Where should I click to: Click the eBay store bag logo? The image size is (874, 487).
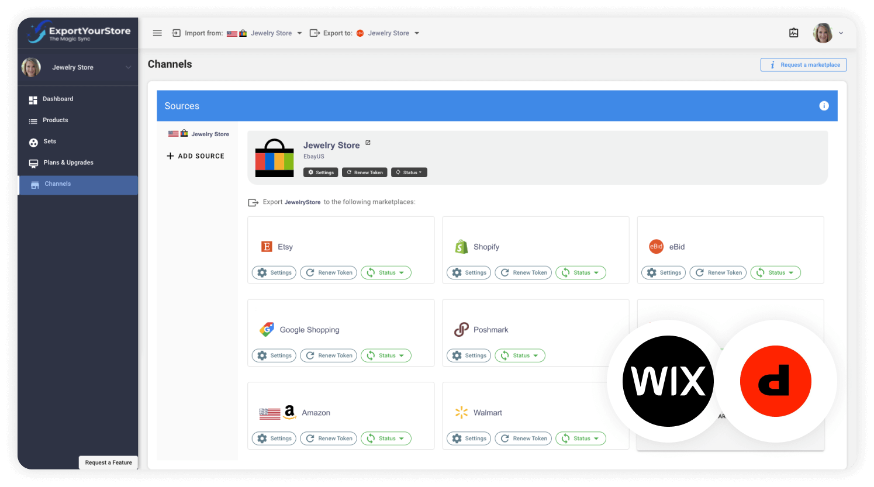(x=274, y=158)
